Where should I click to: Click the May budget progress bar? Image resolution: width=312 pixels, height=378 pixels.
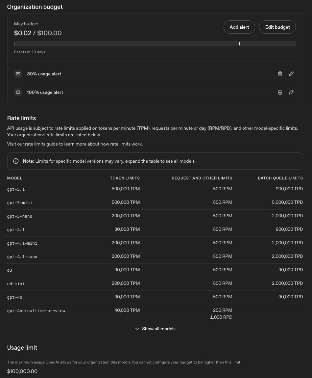[x=155, y=44]
